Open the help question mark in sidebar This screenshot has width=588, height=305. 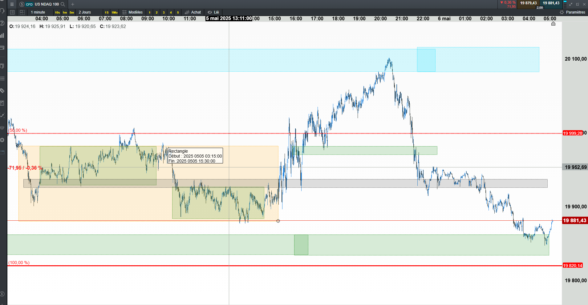2,23
